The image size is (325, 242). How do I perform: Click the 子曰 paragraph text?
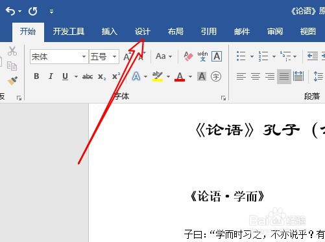pos(254,234)
